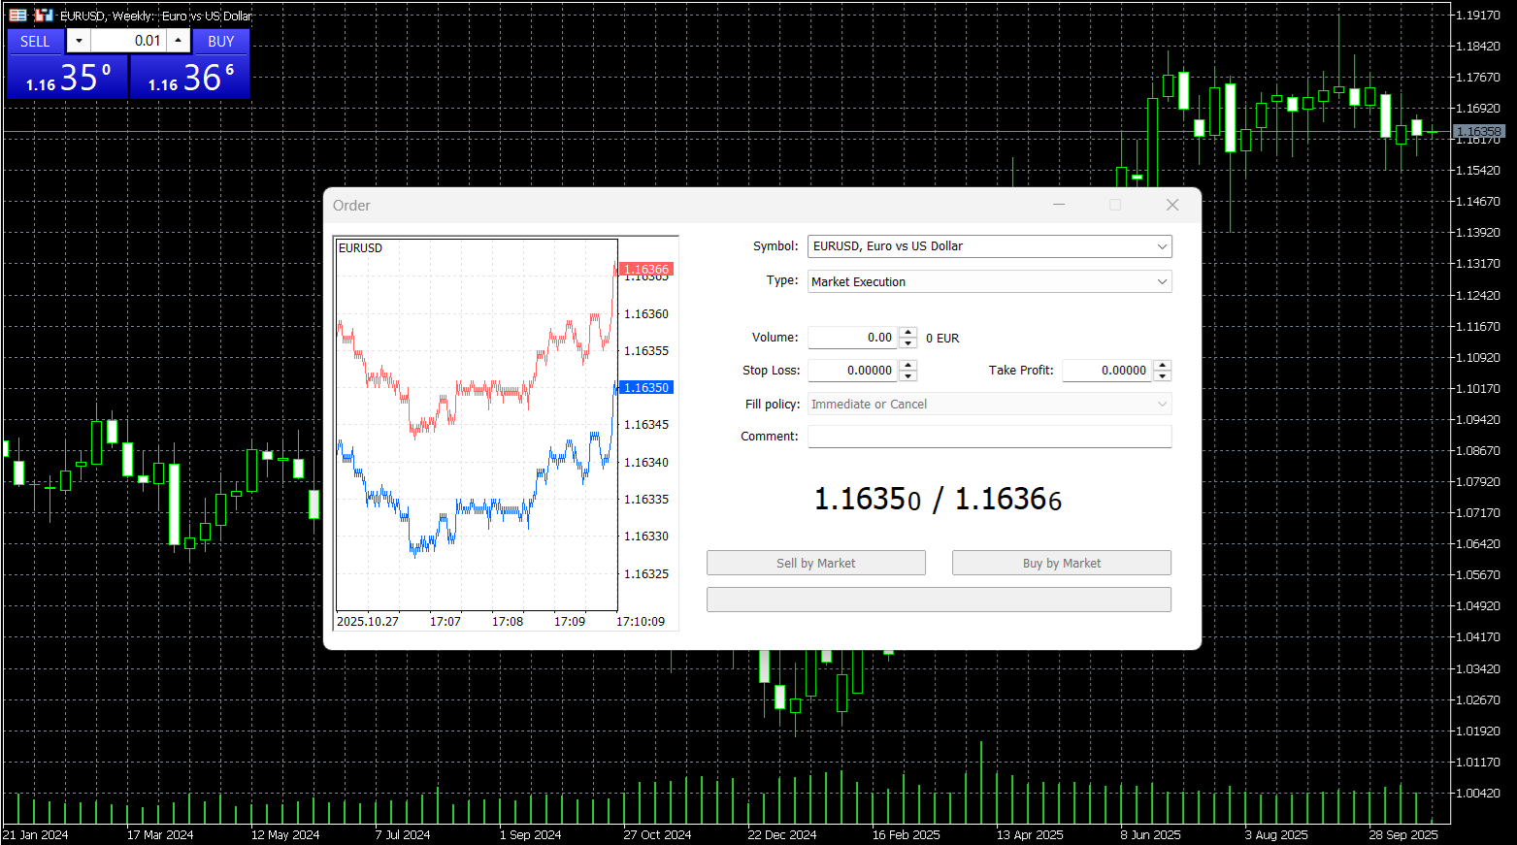Click the Take Profit input field
The image size is (1517, 845).
1107,371
